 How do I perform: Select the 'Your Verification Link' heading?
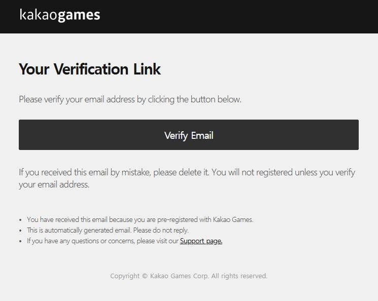(x=90, y=69)
